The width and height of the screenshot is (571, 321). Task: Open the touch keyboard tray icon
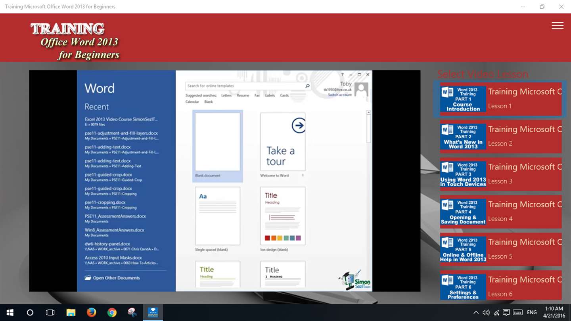pos(517,313)
